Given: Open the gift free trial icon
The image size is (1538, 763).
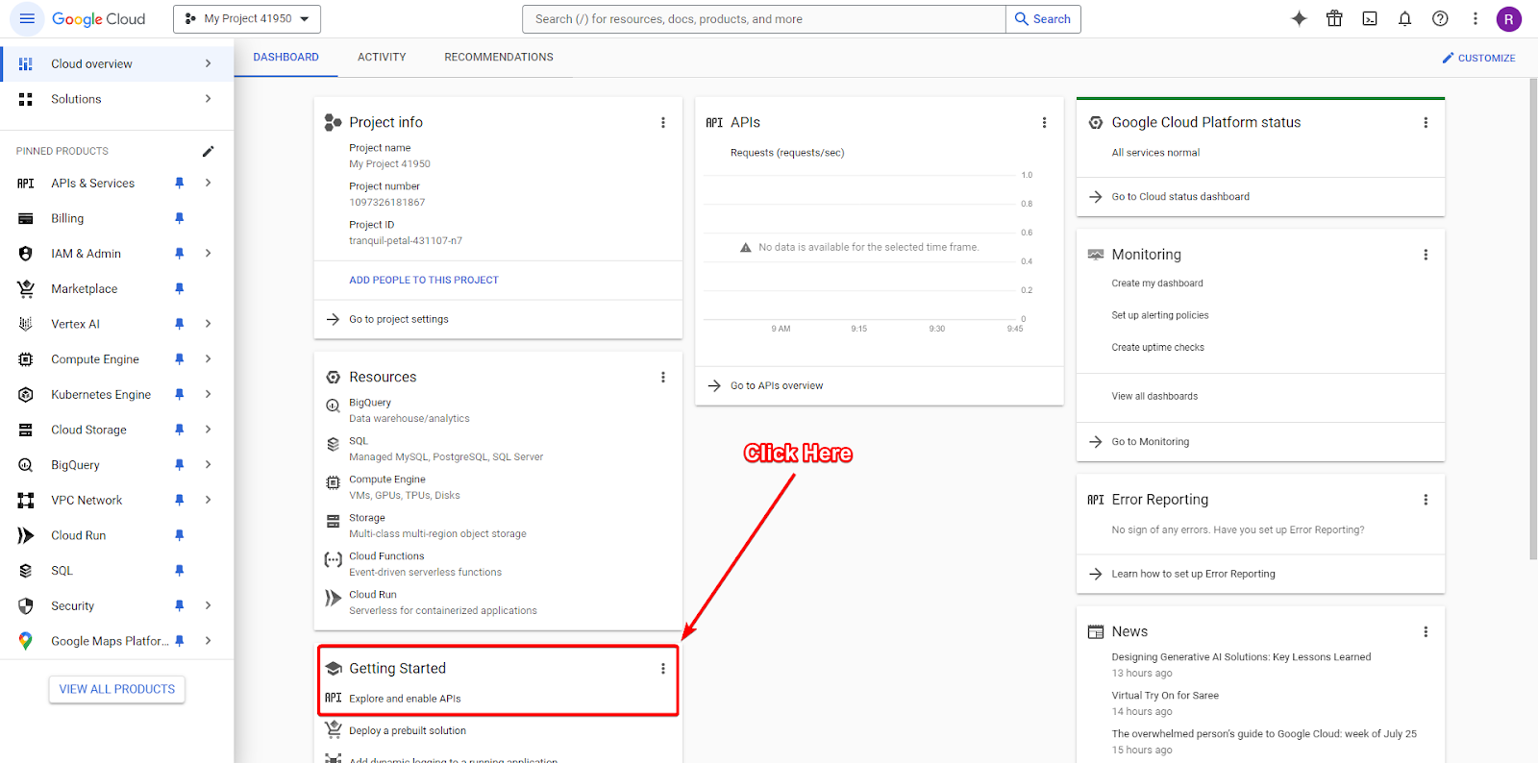Looking at the screenshot, I should [x=1334, y=18].
